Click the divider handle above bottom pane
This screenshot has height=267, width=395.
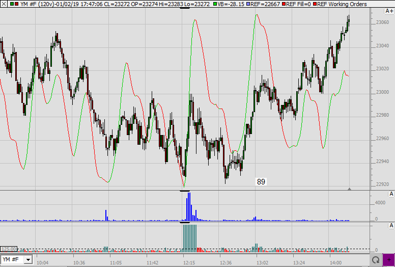(x=185, y=223)
